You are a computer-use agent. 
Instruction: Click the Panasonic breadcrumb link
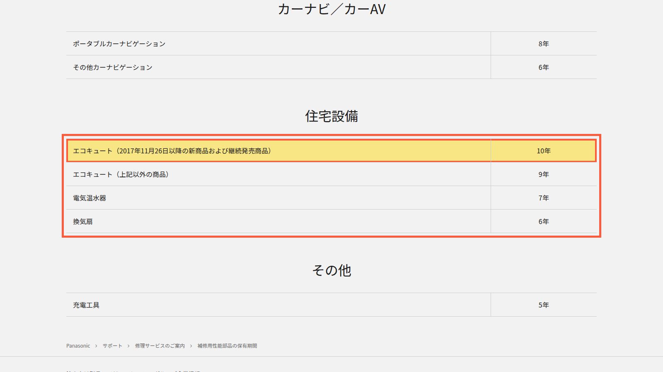pyautogui.click(x=78, y=346)
